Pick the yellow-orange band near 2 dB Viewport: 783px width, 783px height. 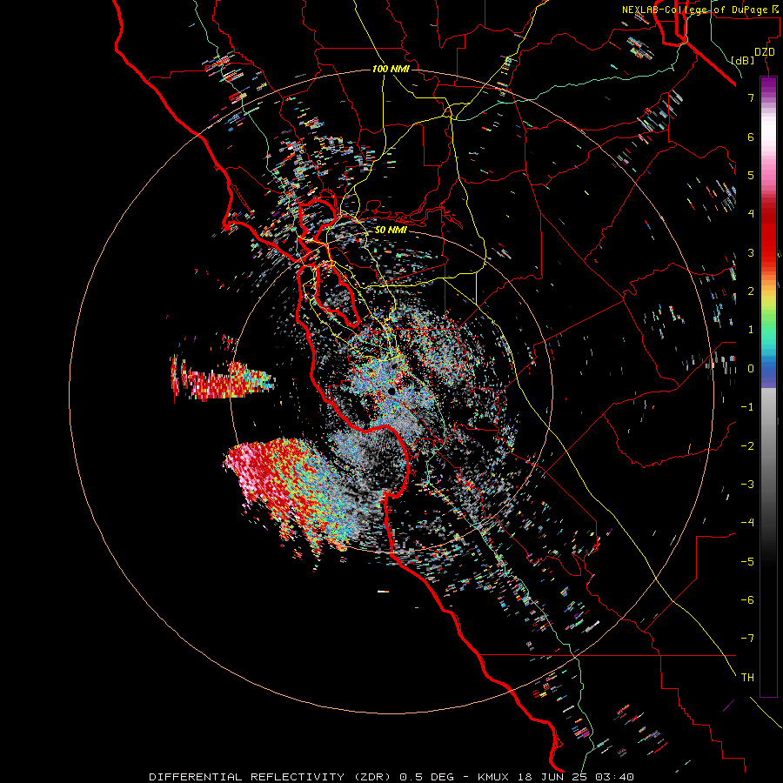[768, 290]
